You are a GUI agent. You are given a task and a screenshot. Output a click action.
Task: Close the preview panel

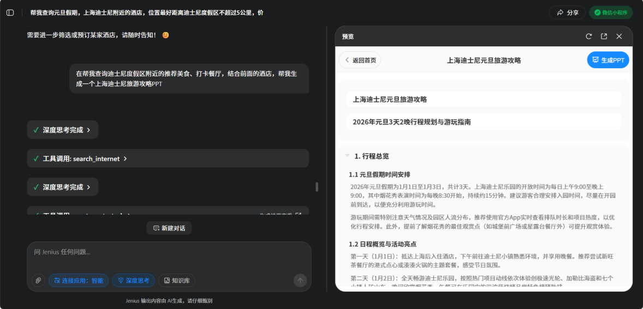[x=619, y=37]
